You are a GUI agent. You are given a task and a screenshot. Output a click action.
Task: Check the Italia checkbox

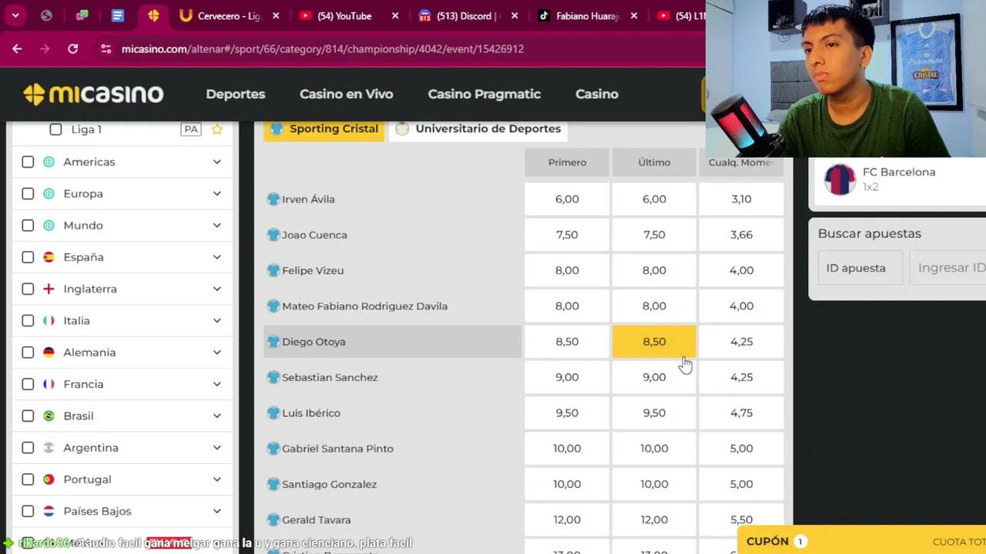click(28, 320)
